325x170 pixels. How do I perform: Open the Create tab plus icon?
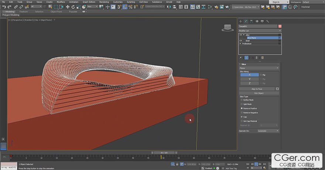point(240,21)
